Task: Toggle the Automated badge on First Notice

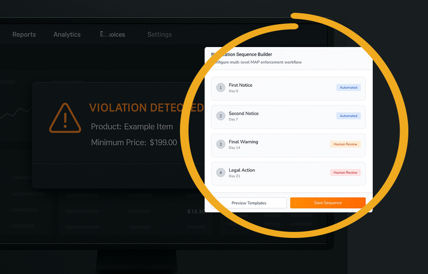Action: [x=348, y=87]
